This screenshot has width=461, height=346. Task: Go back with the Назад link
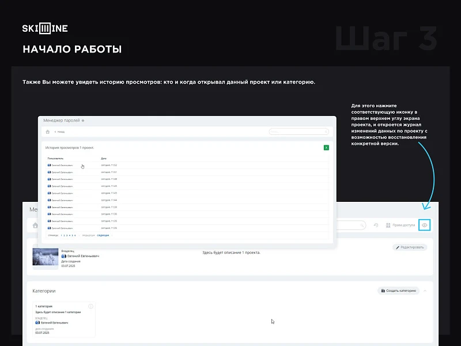point(59,132)
